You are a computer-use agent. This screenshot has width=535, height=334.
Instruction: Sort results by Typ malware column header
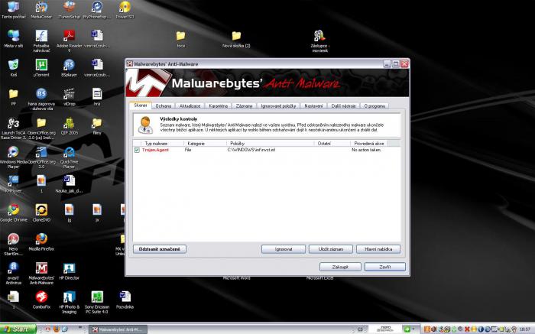158,143
